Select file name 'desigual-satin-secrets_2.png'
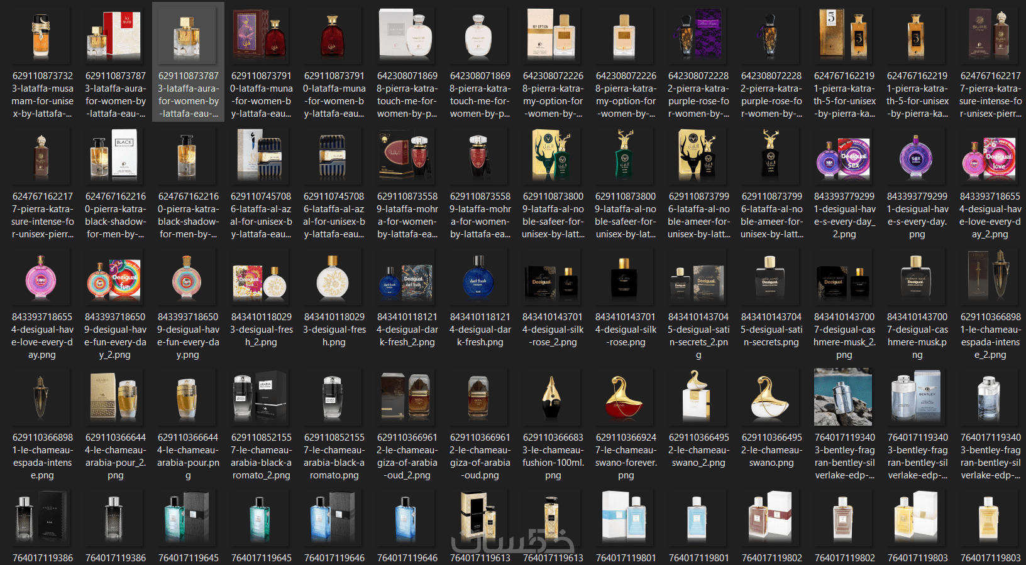 698,336
